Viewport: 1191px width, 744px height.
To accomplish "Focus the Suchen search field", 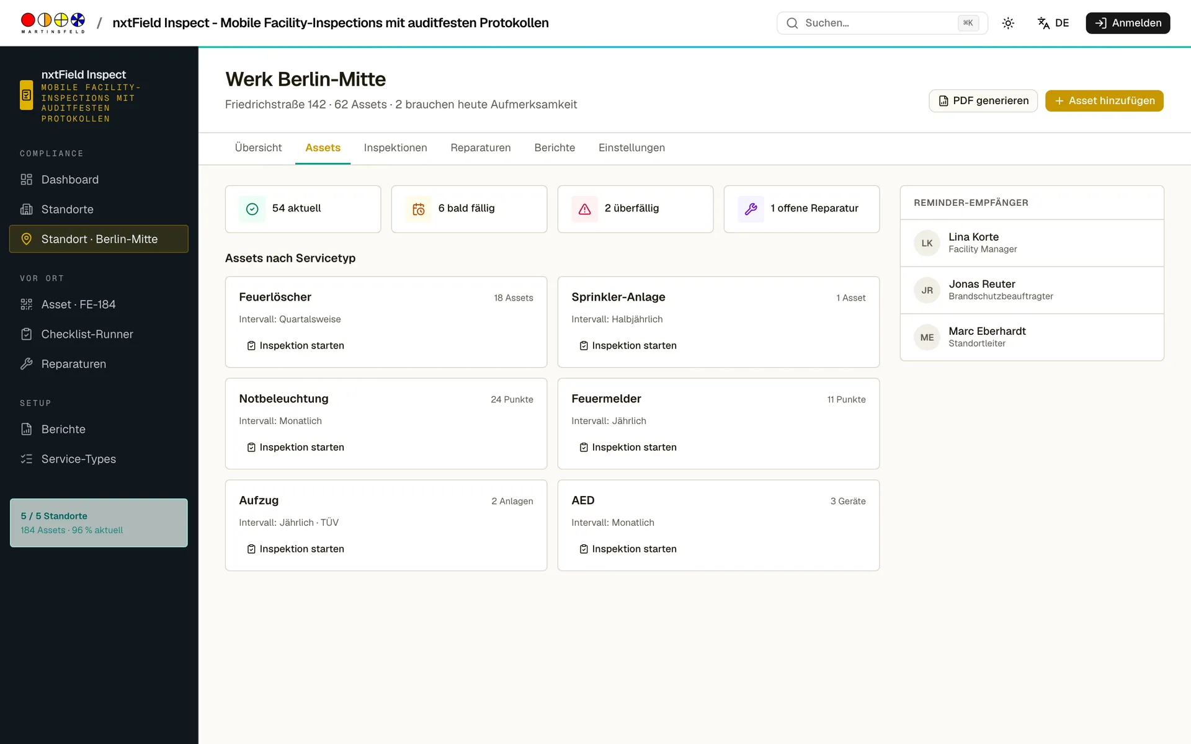I will (881, 23).
